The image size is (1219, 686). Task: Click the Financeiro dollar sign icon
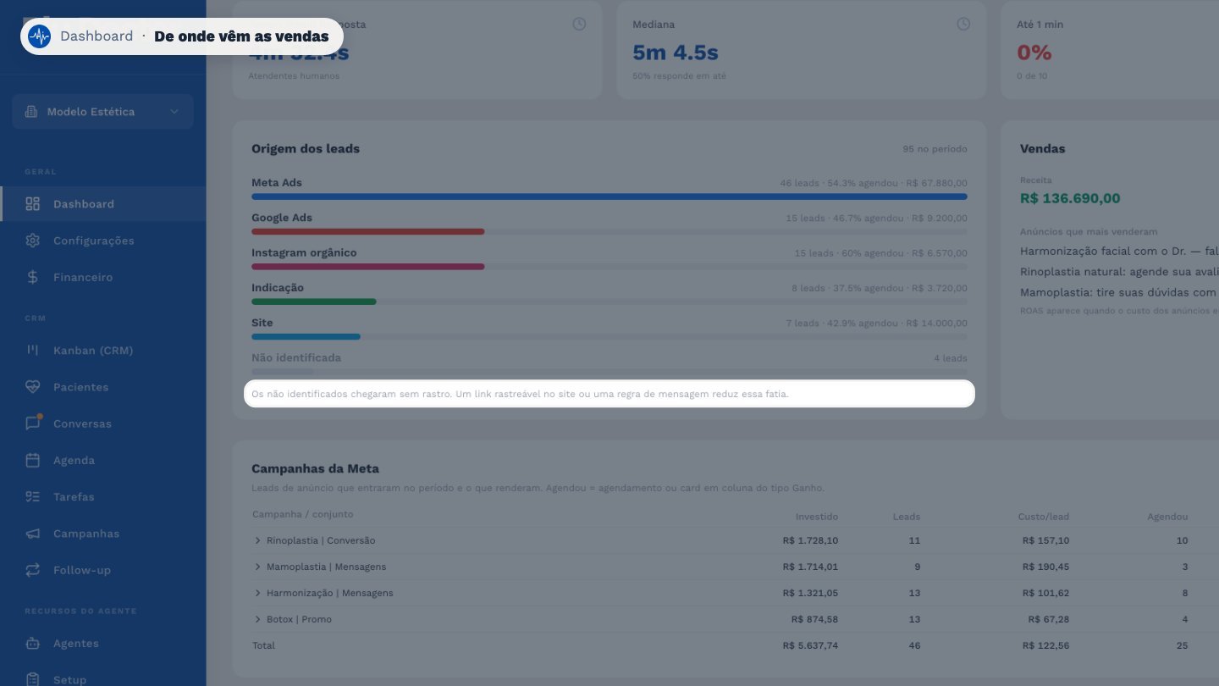(x=33, y=277)
